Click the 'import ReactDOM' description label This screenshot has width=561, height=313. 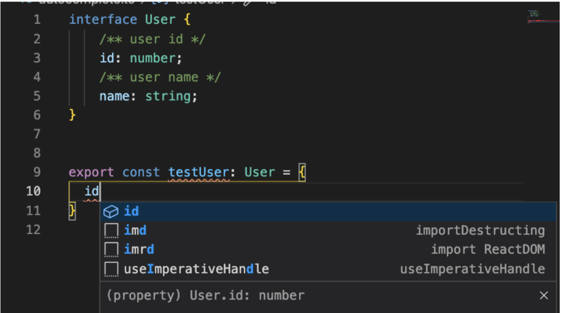[488, 249]
